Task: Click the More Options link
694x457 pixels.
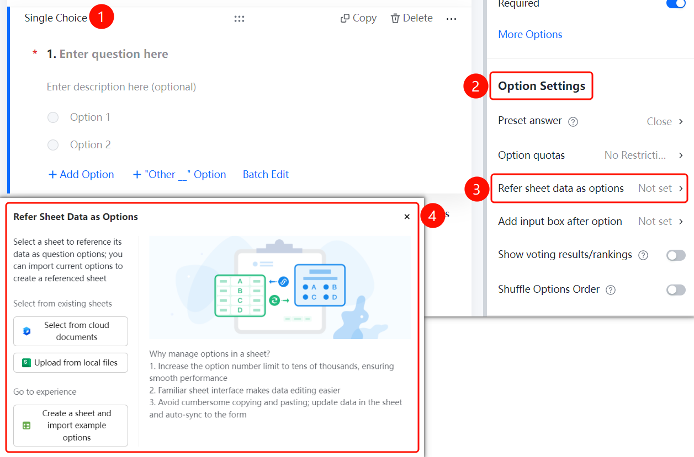Action: point(530,34)
